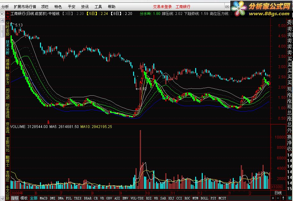Select the ROC indicator

(187, 198)
